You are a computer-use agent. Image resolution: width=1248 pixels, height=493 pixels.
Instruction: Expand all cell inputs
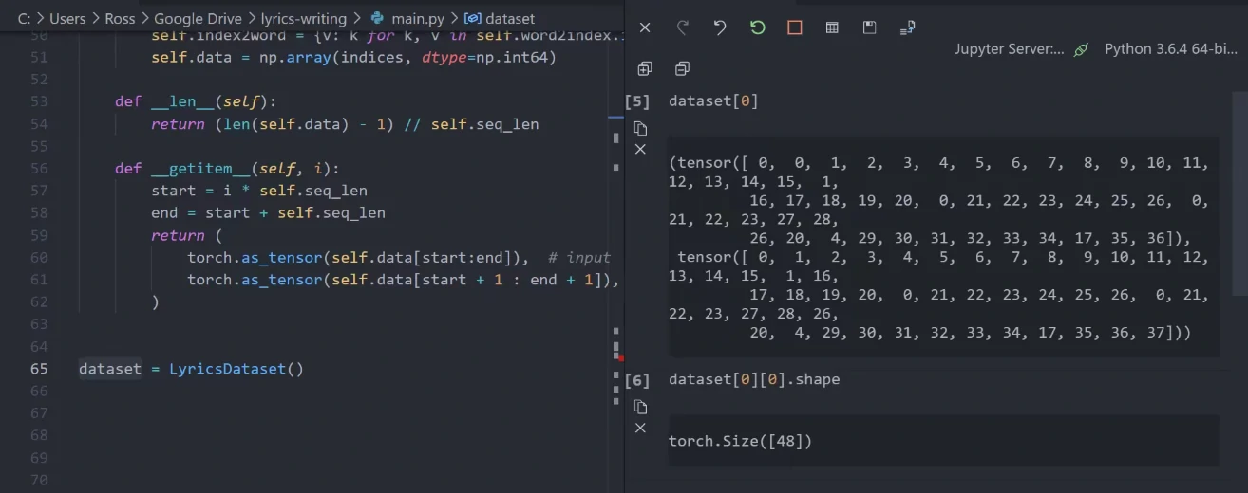[645, 68]
